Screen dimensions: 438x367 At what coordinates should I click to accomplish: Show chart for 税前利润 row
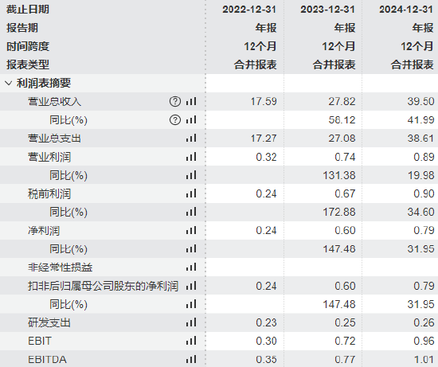pyautogui.click(x=191, y=193)
